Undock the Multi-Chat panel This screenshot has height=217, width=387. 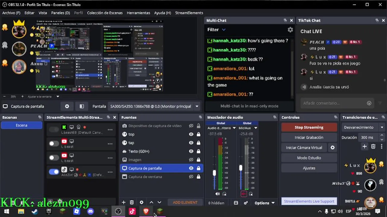coord(285,20)
